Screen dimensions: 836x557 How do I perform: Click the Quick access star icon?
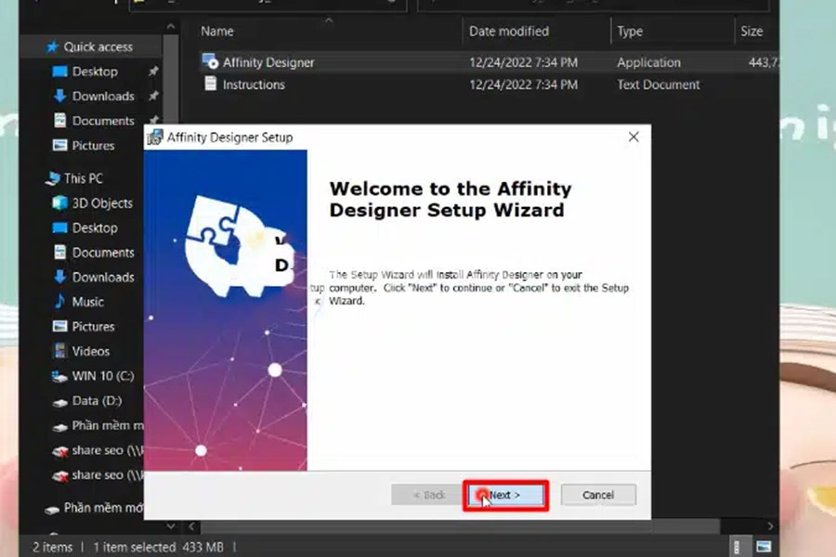coord(52,47)
